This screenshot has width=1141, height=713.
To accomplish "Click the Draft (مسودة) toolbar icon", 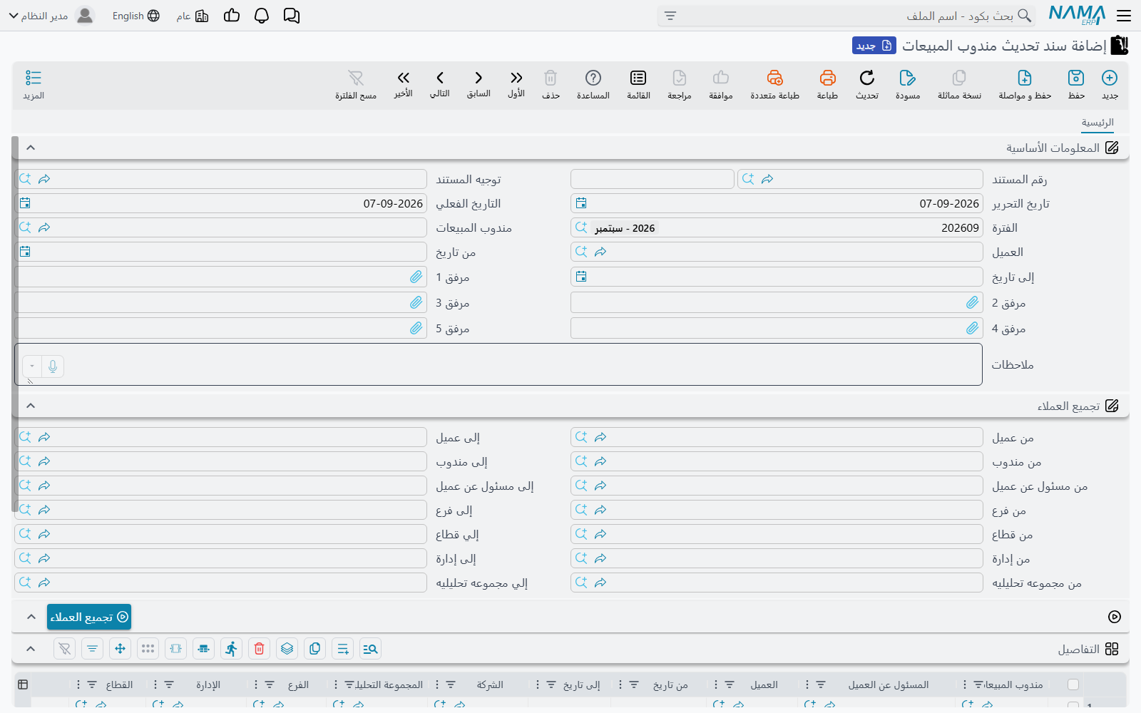I will (908, 78).
